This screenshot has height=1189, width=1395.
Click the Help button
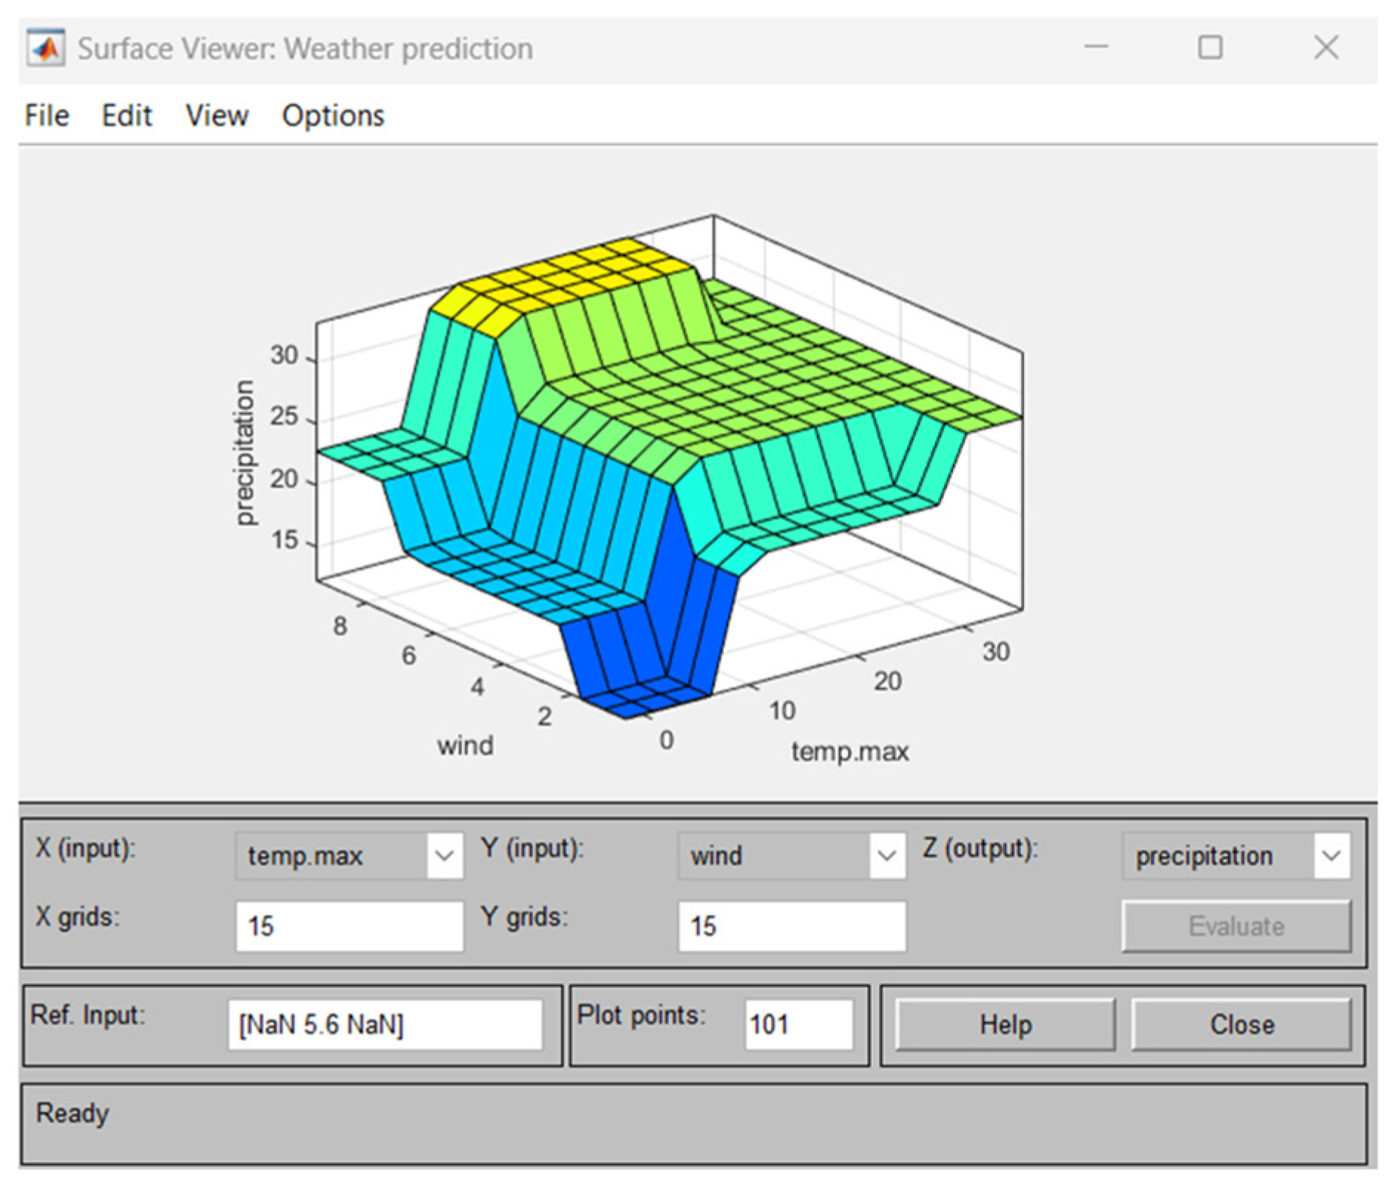click(x=1005, y=1024)
